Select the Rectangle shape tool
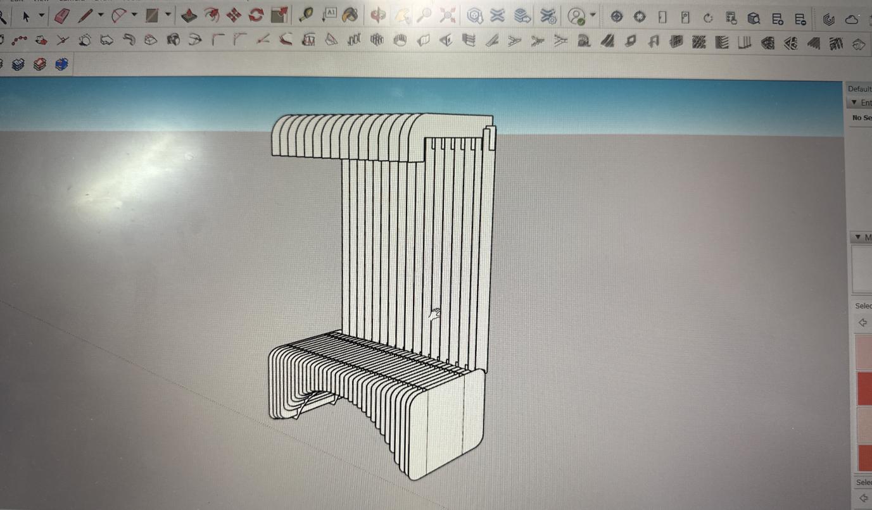 point(152,16)
